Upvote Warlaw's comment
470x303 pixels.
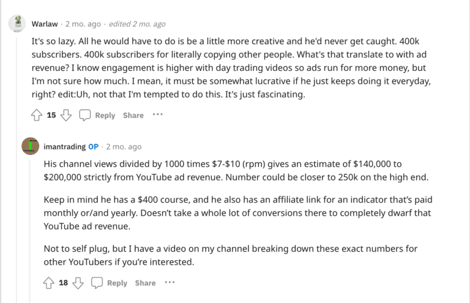36,115
